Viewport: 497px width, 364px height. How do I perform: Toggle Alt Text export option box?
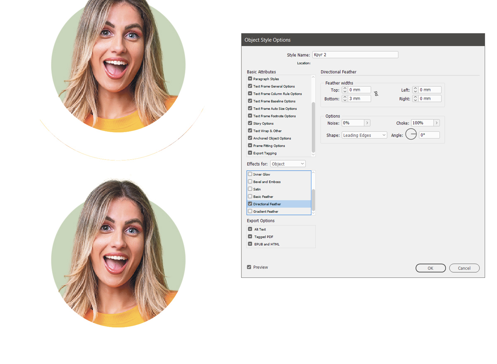tap(250, 229)
